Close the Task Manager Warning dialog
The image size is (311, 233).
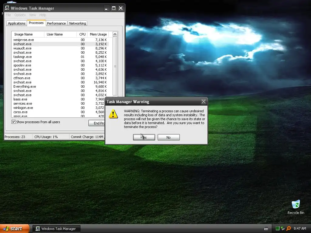point(203,102)
